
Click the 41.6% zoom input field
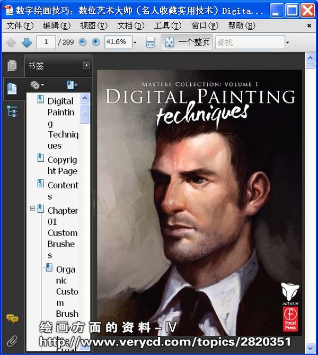pyautogui.click(x=118, y=42)
